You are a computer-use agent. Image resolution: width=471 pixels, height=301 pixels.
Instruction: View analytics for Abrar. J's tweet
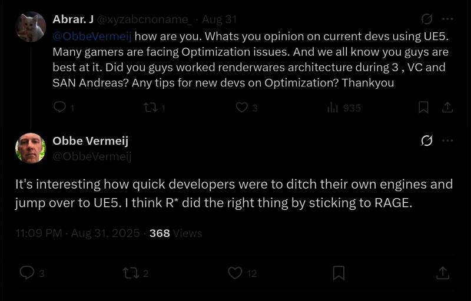pyautogui.click(x=333, y=108)
